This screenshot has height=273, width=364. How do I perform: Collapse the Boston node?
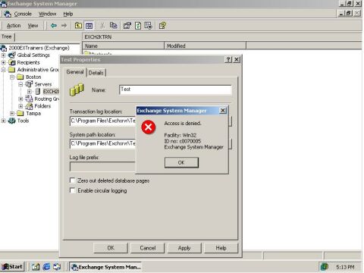tap(12, 77)
